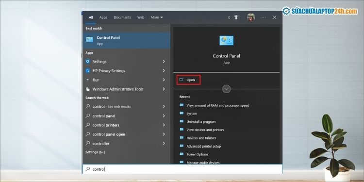
Task: Select the 'Windows Administrative Tools' result
Action: coord(126,89)
